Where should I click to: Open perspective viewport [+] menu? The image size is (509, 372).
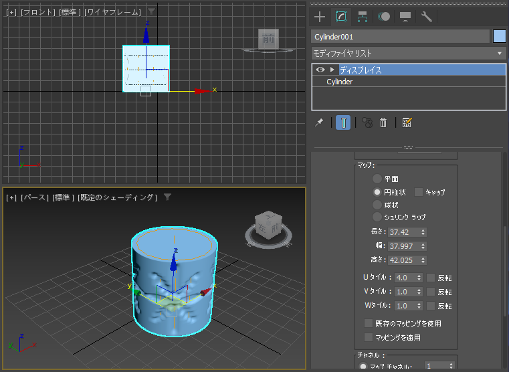11,197
